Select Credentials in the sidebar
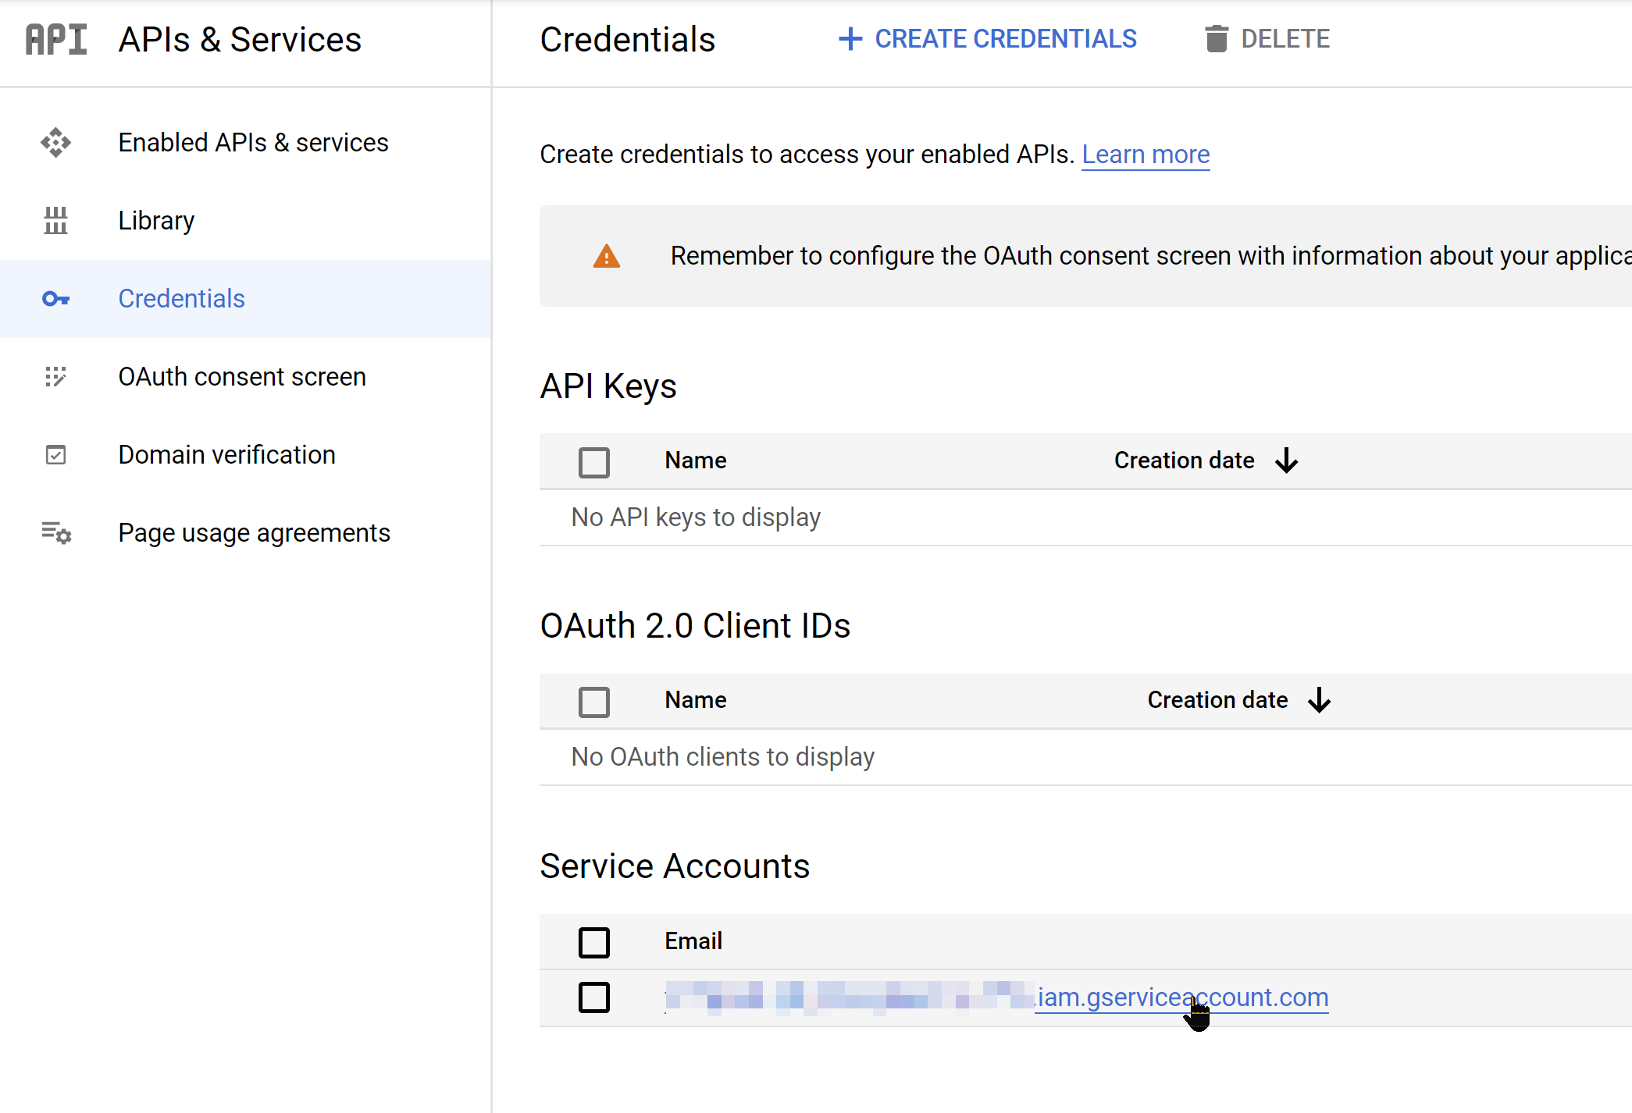 (x=246, y=299)
